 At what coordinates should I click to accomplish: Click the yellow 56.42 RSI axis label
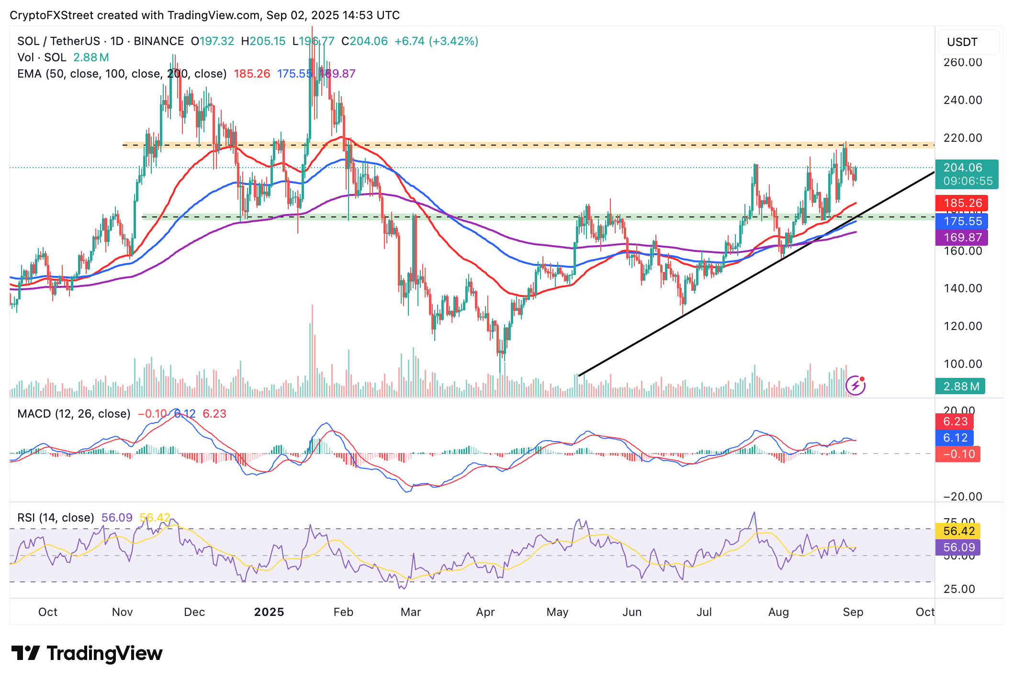coord(958,531)
